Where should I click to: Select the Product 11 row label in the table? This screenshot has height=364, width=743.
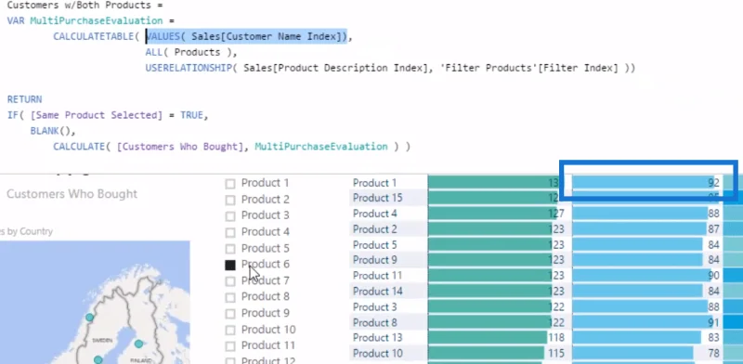[377, 276]
